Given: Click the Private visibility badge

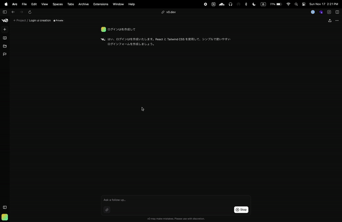Looking at the screenshot, I should pos(58,20).
